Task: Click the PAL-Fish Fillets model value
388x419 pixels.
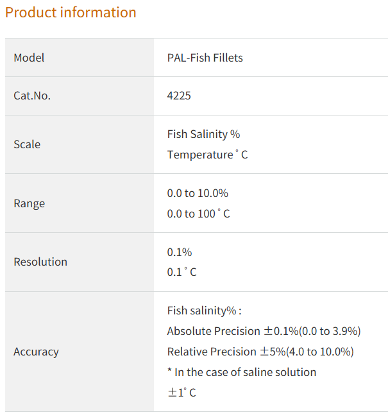Action: pos(205,58)
